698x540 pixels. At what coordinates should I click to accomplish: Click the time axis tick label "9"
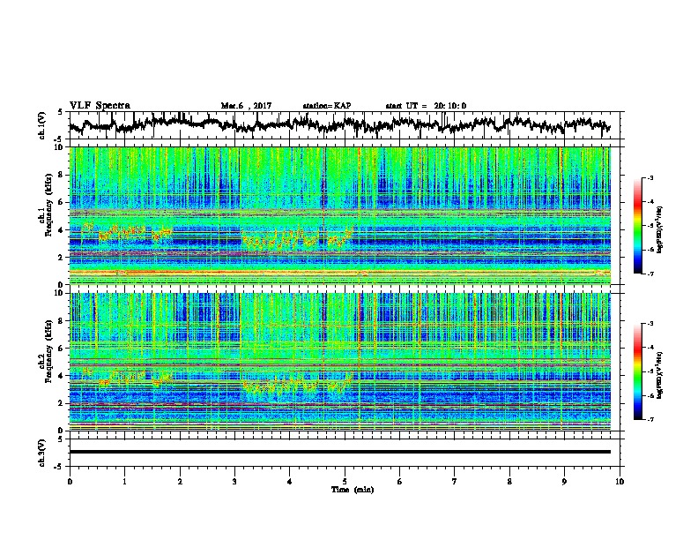(564, 481)
